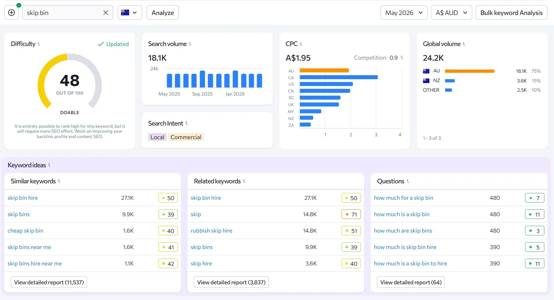Screen dimensions: 554x300
Task: Open 'rubbish skip hire' related keyword
Action: coord(211,231)
